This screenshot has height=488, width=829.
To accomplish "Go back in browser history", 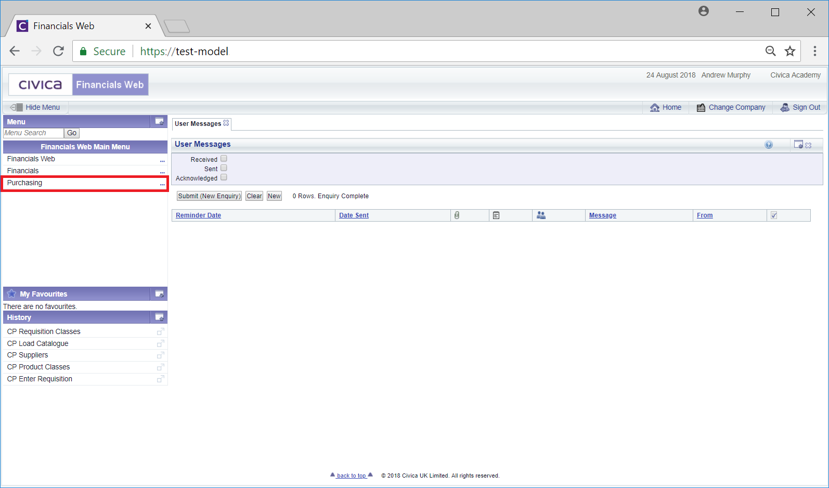I will click(x=15, y=51).
